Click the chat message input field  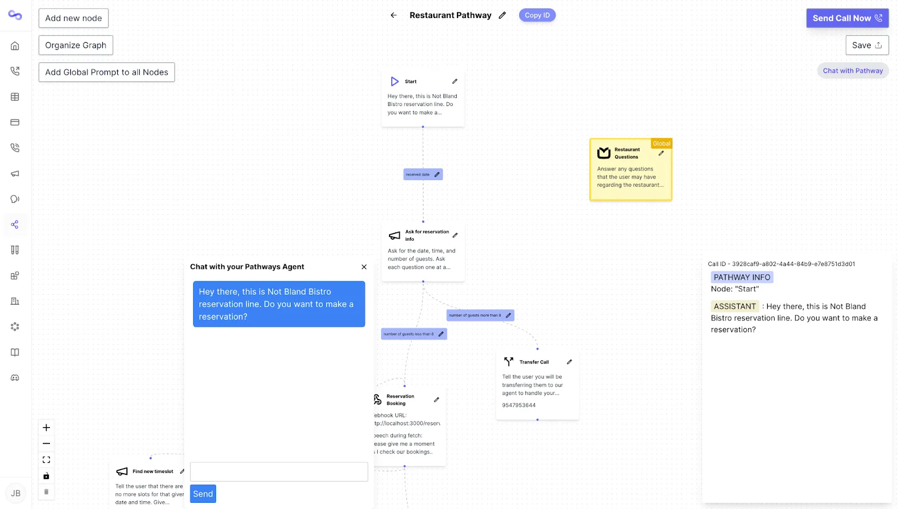pyautogui.click(x=279, y=471)
